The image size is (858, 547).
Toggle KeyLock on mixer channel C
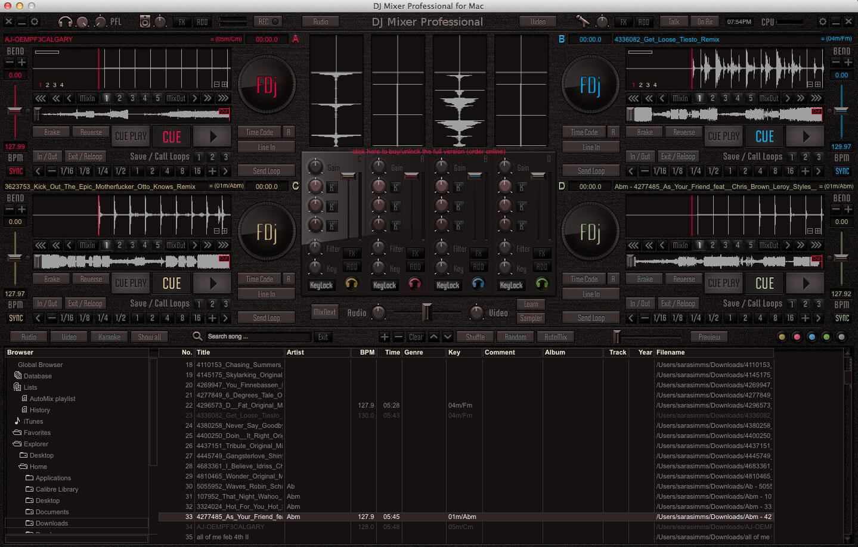[x=321, y=285]
